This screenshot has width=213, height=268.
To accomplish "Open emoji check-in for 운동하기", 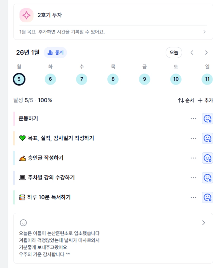I will pyautogui.click(x=207, y=119).
